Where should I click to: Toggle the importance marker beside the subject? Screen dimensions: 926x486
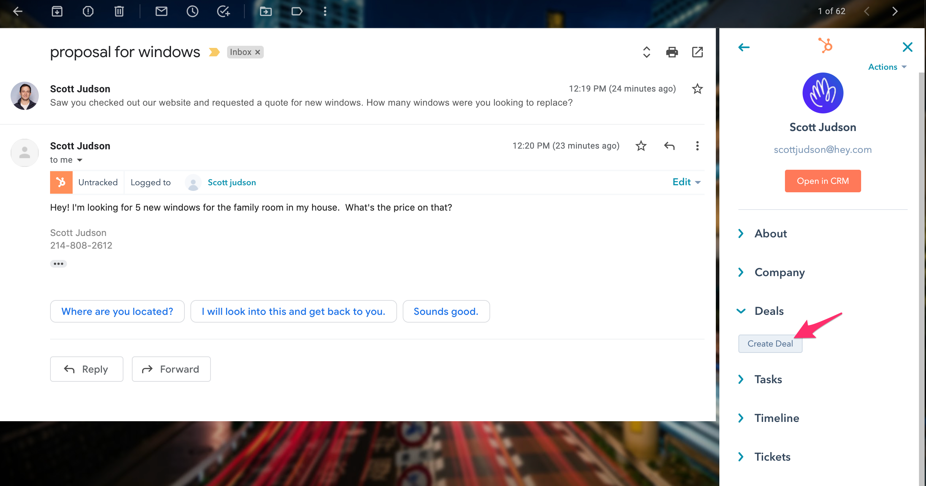tap(214, 52)
